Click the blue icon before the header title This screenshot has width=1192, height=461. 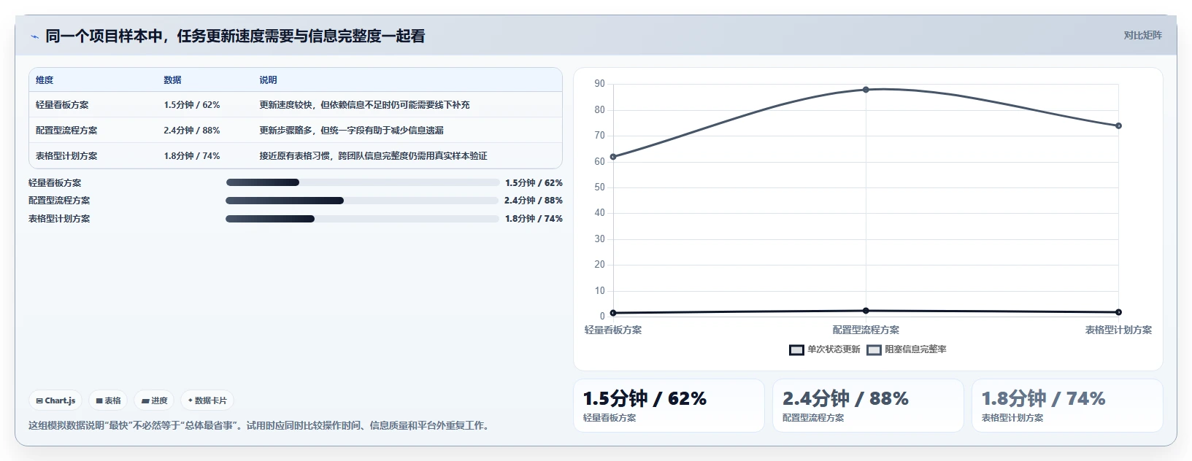(x=34, y=36)
